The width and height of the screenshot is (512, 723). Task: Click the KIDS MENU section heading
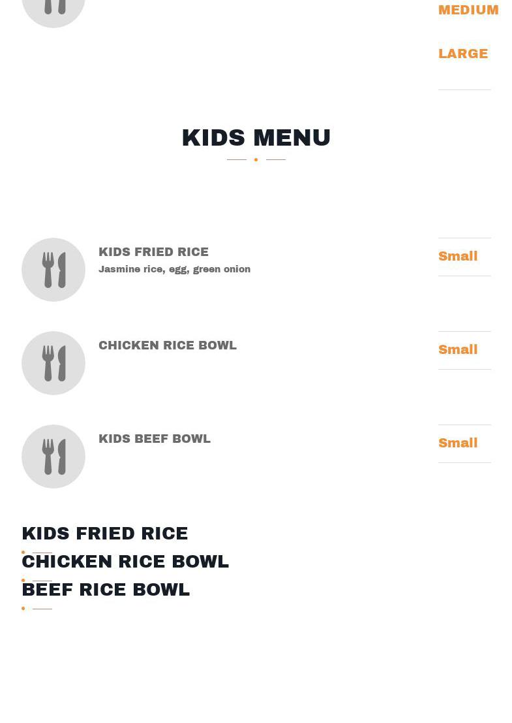256,138
